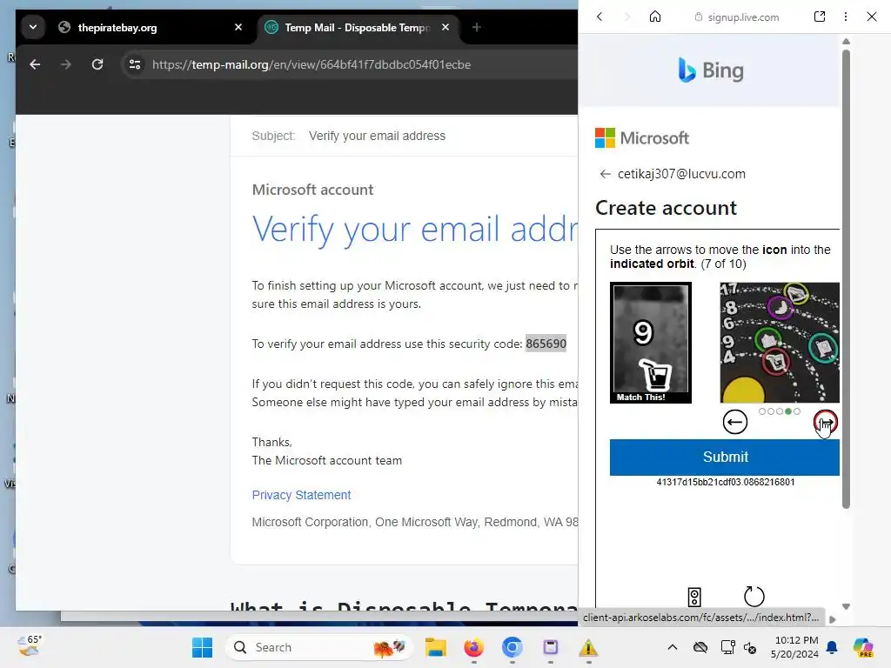The width and height of the screenshot is (891, 668).
Task: Open the clock showing 10:12 PM
Action: [x=794, y=647]
